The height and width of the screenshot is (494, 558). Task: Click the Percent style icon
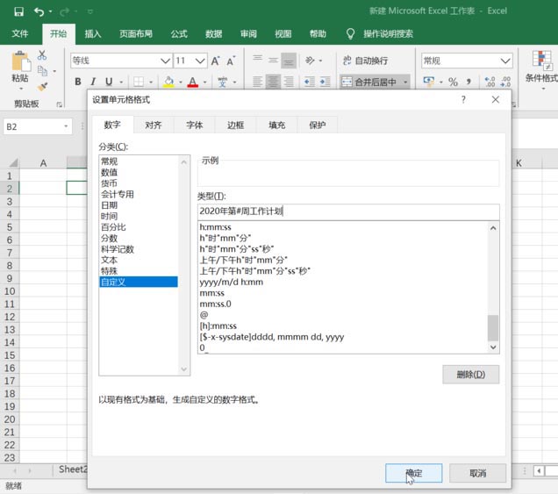pos(453,82)
